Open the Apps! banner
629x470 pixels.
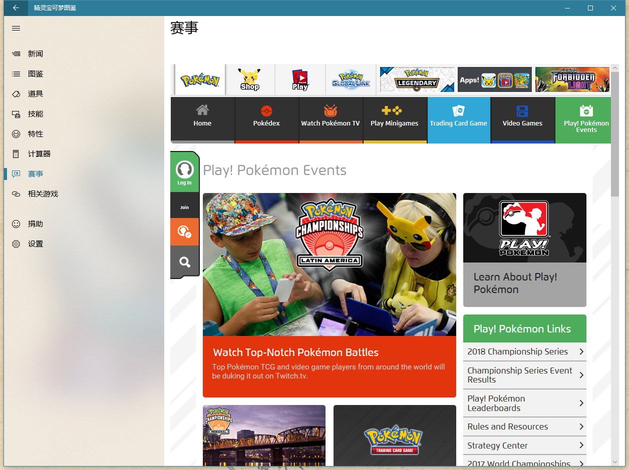click(495, 79)
